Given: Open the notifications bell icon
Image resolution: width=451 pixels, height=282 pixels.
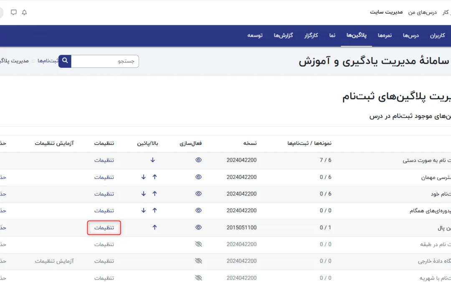Looking at the screenshot, I should click(24, 13).
